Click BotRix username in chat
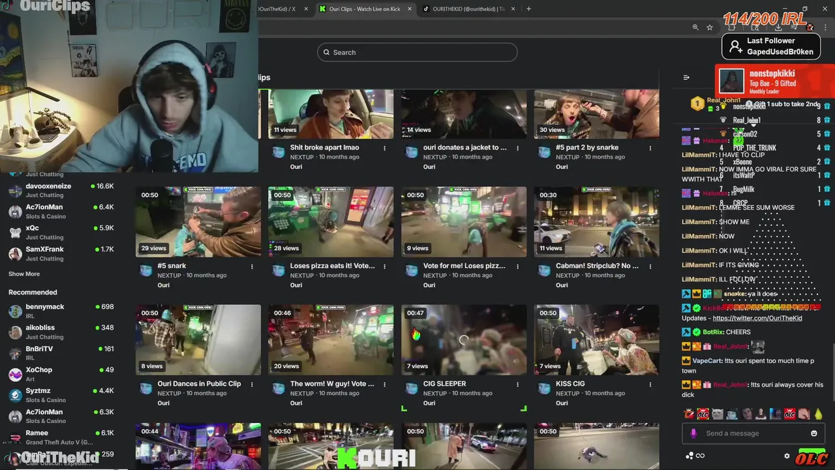The height and width of the screenshot is (470, 835). (712, 332)
